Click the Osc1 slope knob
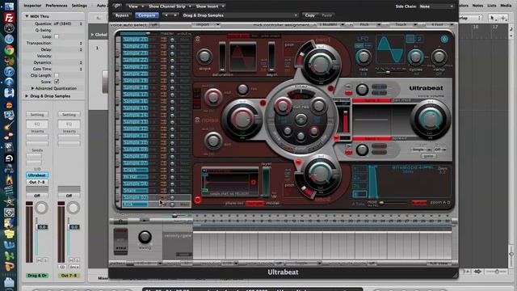Viewport: 517px width, 291px height. (204, 57)
